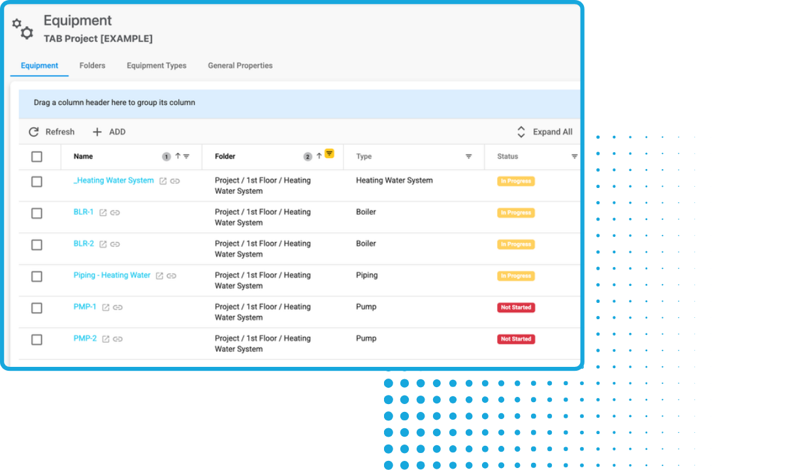787x470 pixels.
Task: Click Not Started badge for PMP-1
Action: click(516, 307)
